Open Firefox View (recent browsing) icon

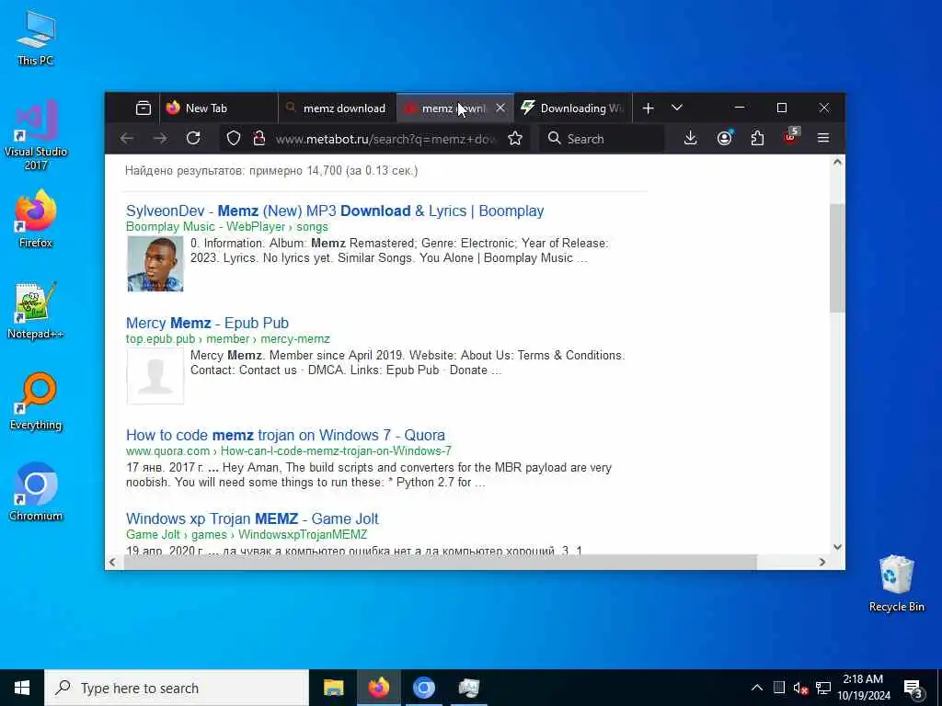click(143, 108)
